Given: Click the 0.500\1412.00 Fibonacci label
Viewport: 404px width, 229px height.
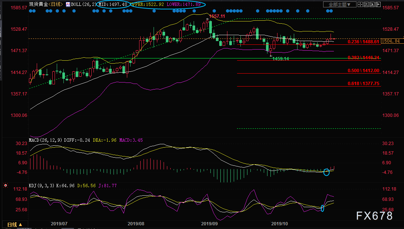Looking at the screenshot, I should 363,70.
